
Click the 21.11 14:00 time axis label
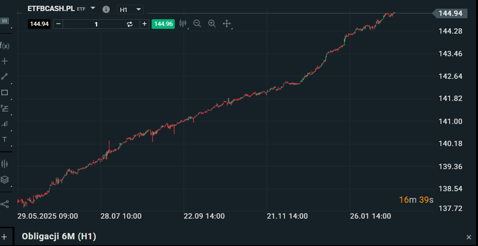tap(287, 216)
